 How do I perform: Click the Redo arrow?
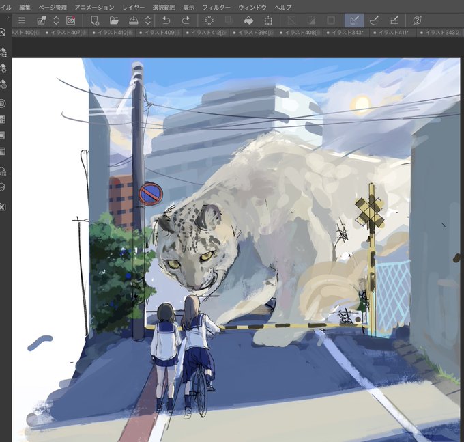click(186, 20)
